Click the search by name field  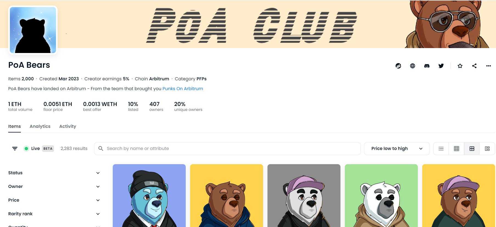(x=227, y=149)
